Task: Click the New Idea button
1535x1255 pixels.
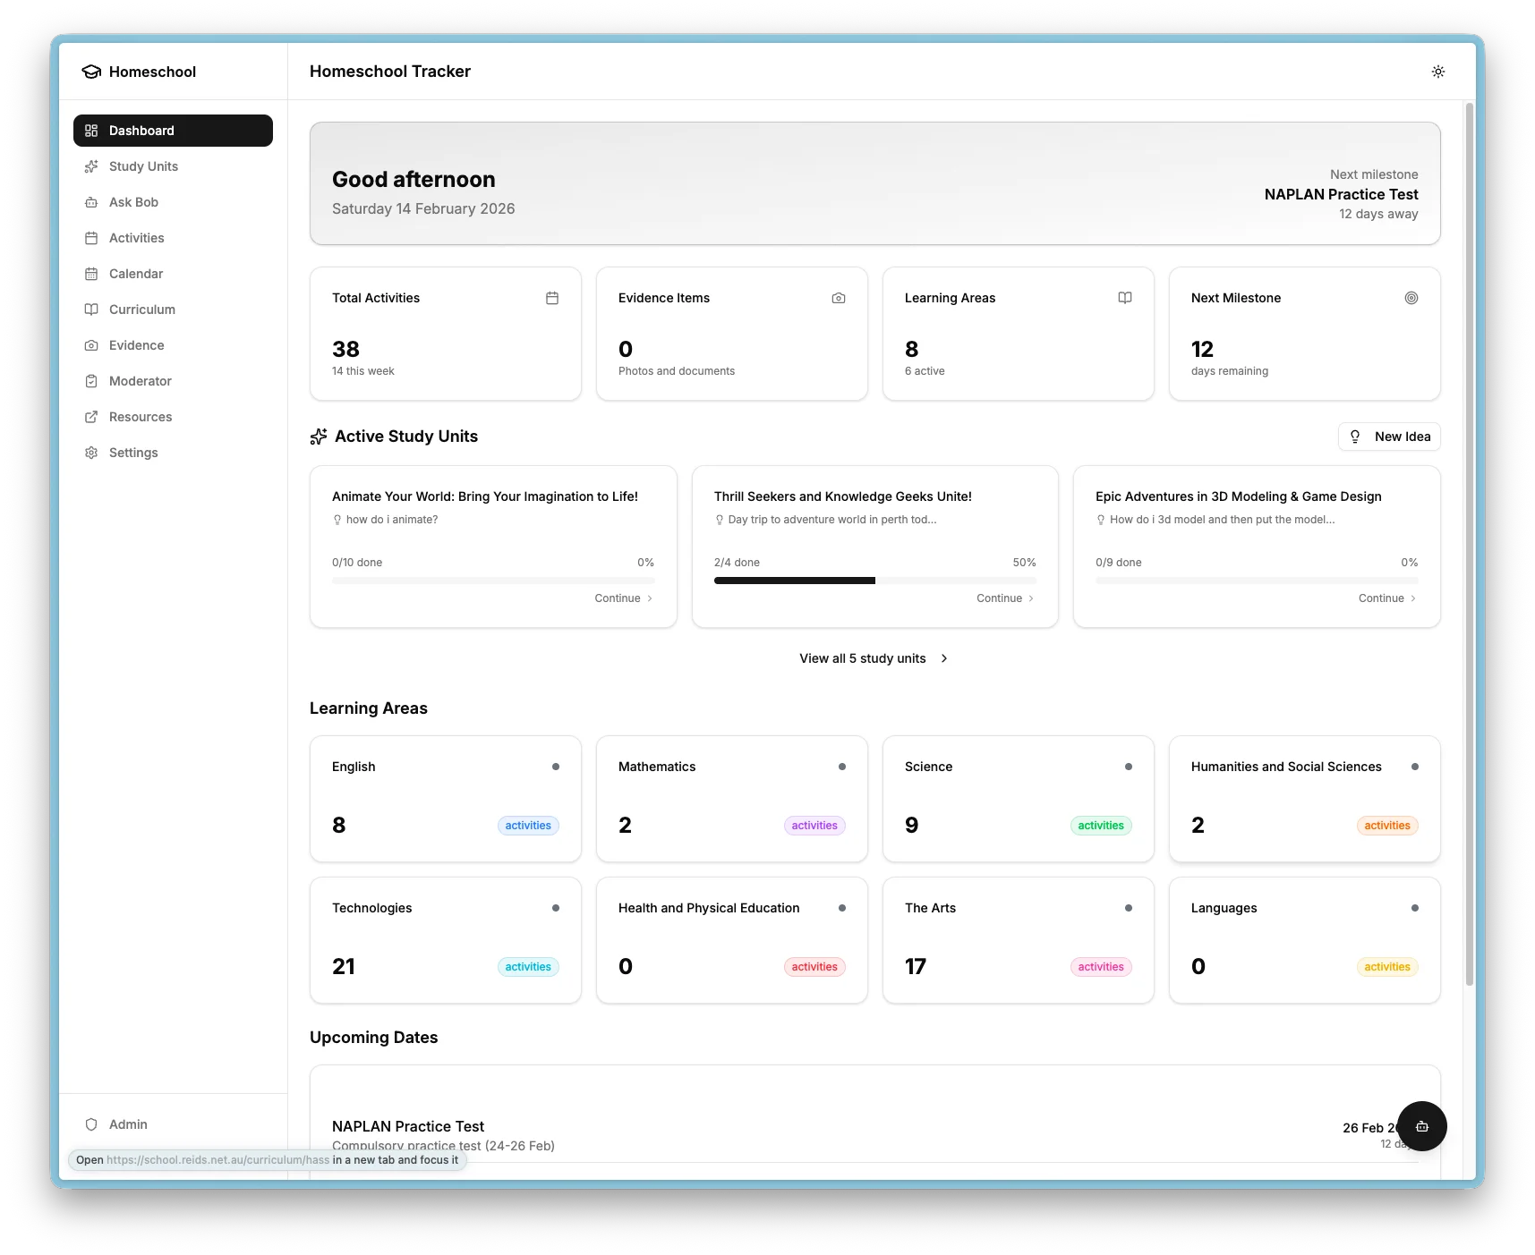Action: (1389, 437)
